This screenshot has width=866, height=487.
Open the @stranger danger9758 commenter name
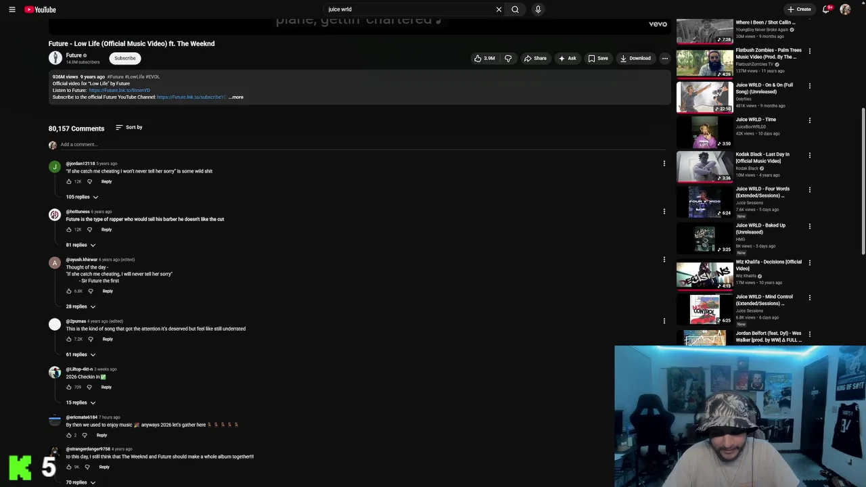[88, 449]
